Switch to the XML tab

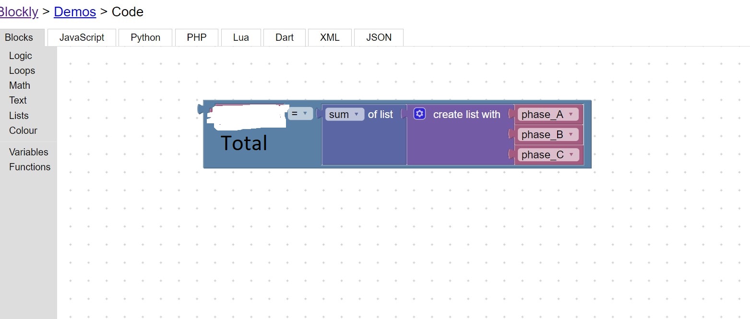(330, 37)
